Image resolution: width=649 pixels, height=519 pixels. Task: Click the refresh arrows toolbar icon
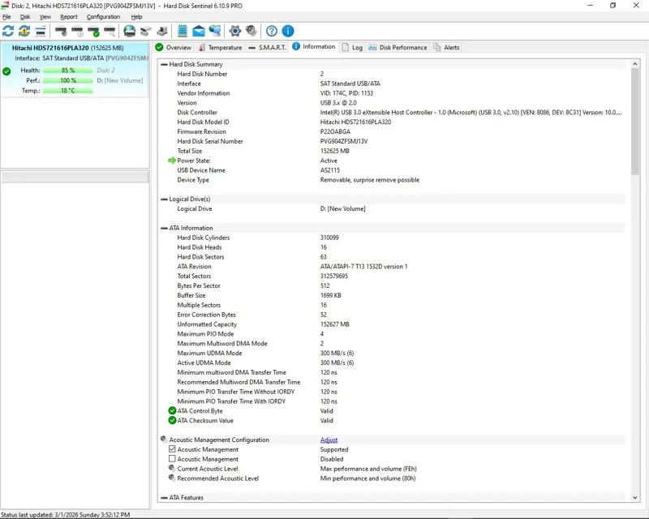tap(8, 31)
